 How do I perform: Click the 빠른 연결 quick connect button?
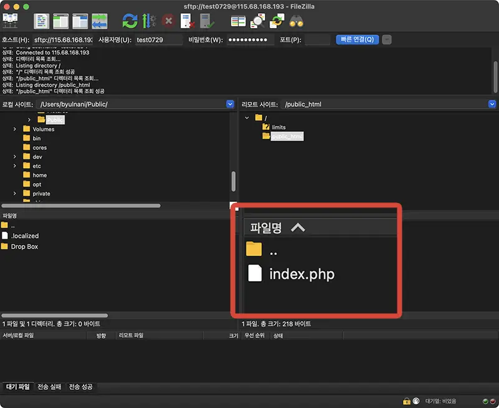tap(357, 39)
